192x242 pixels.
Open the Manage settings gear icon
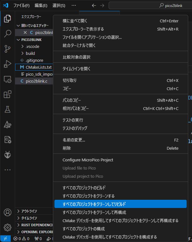pyautogui.click(x=8, y=228)
